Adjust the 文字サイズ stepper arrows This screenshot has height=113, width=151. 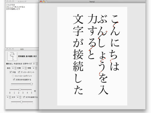pyautogui.click(x=37, y=64)
